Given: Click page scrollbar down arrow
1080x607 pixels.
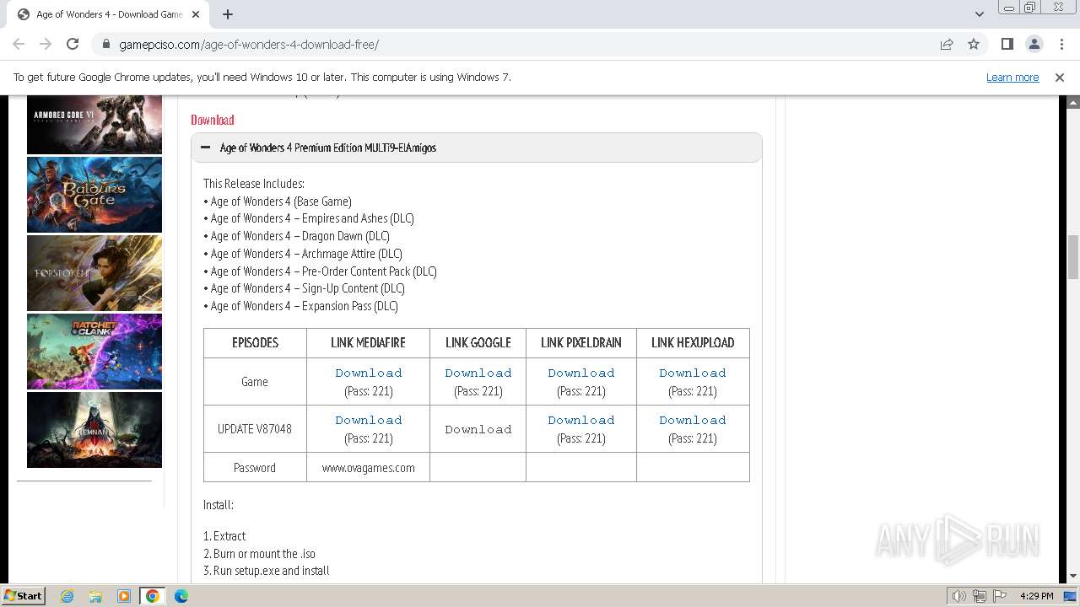Looking at the screenshot, I should click(x=1073, y=577).
